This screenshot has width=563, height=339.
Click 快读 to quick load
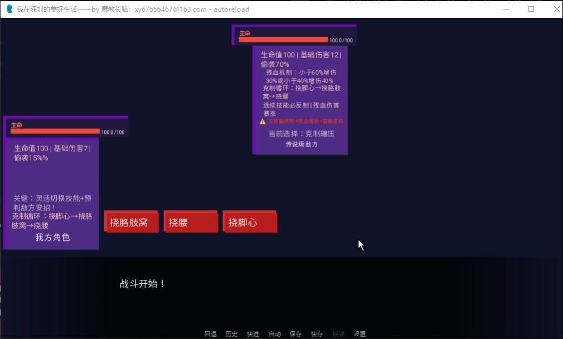pyautogui.click(x=338, y=334)
